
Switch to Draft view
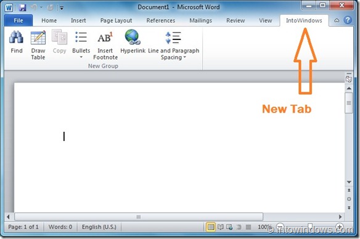pos(248,227)
